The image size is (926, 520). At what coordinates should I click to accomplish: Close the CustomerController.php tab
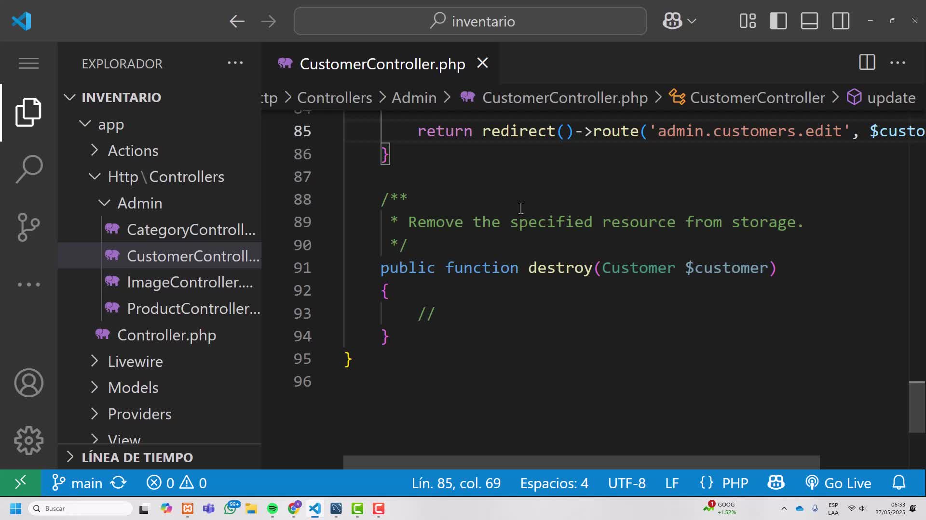pyautogui.click(x=482, y=63)
